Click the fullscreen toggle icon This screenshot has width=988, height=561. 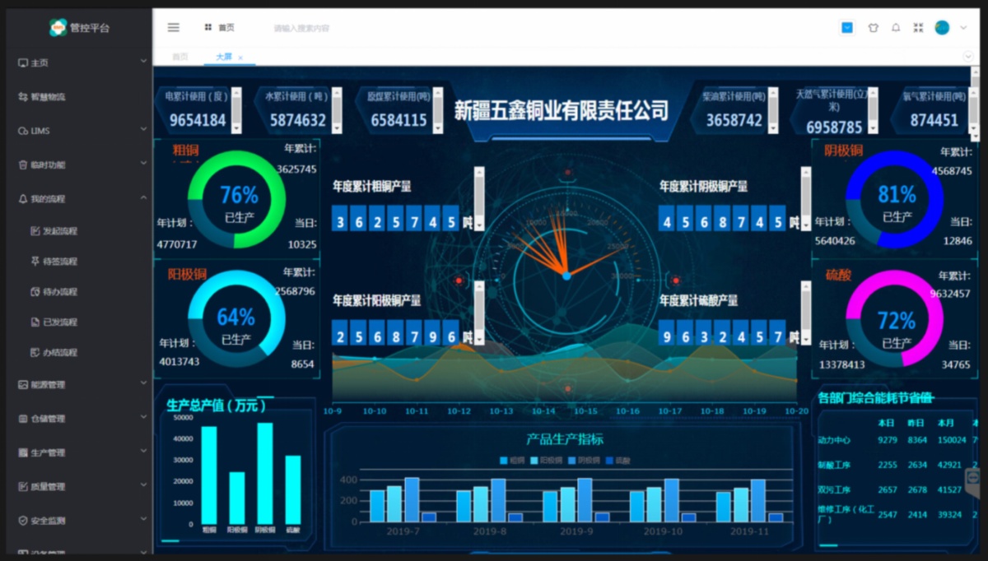click(918, 28)
